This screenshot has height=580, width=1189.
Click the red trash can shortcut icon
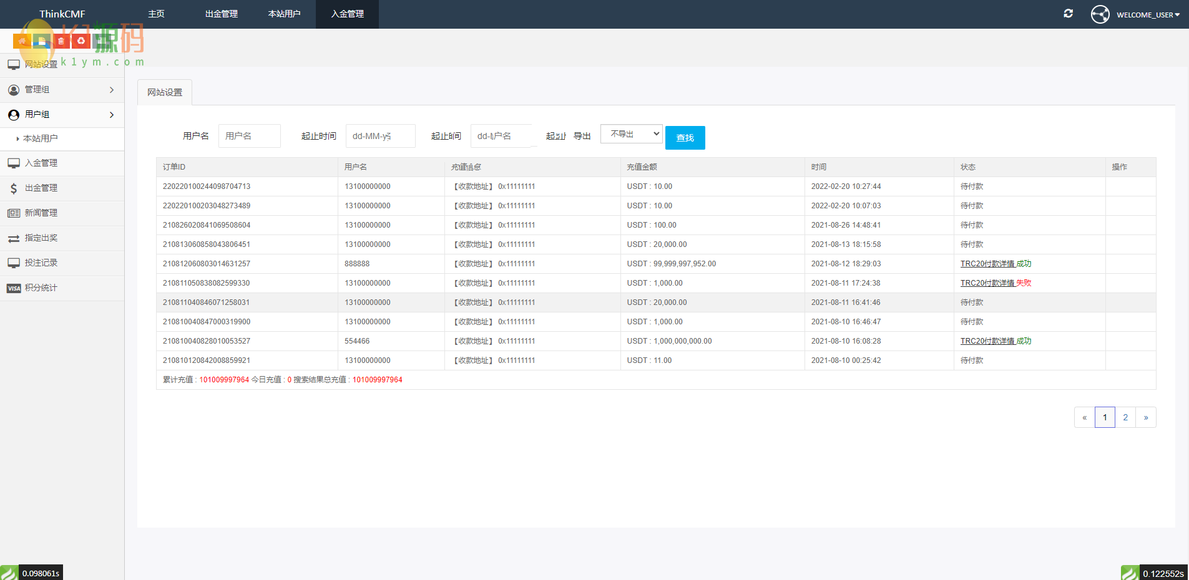(x=61, y=41)
